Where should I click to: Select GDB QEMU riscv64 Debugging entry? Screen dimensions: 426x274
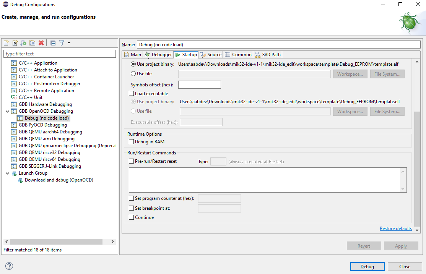(49, 159)
